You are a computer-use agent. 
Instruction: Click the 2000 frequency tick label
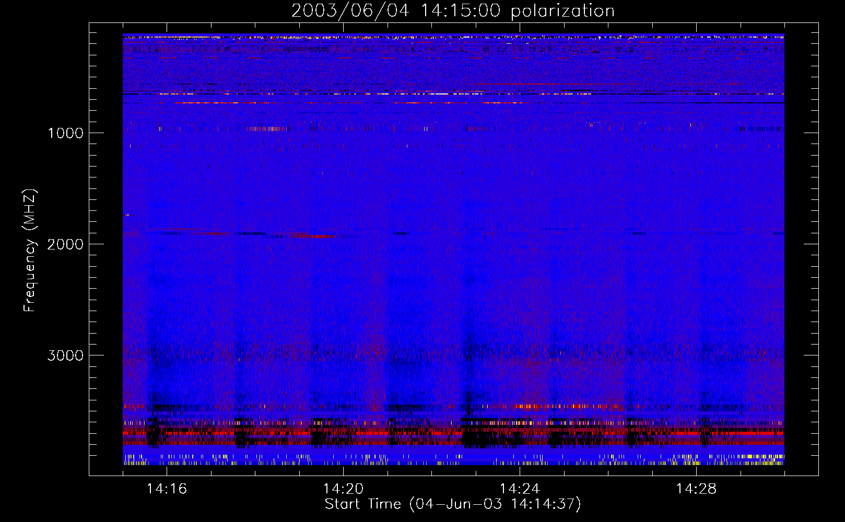(65, 244)
